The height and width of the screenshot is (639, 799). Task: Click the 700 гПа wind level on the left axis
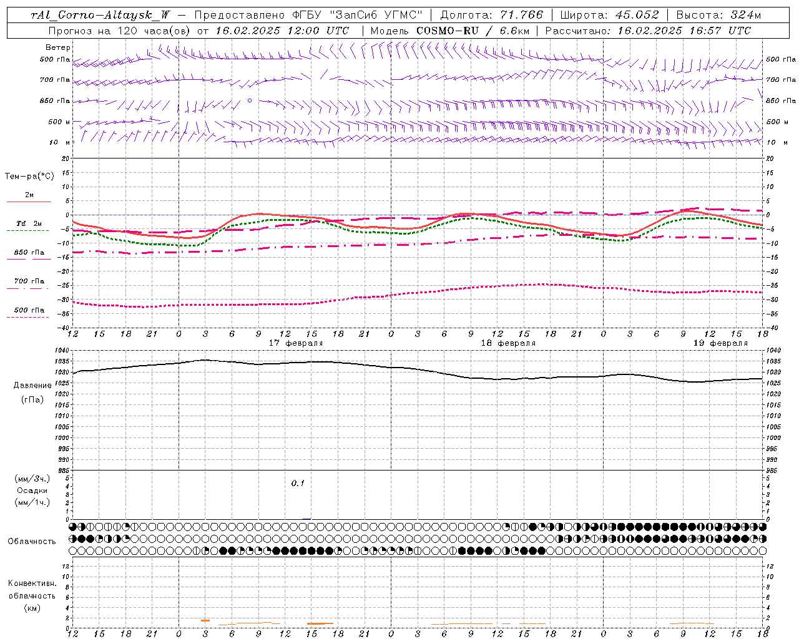point(55,80)
